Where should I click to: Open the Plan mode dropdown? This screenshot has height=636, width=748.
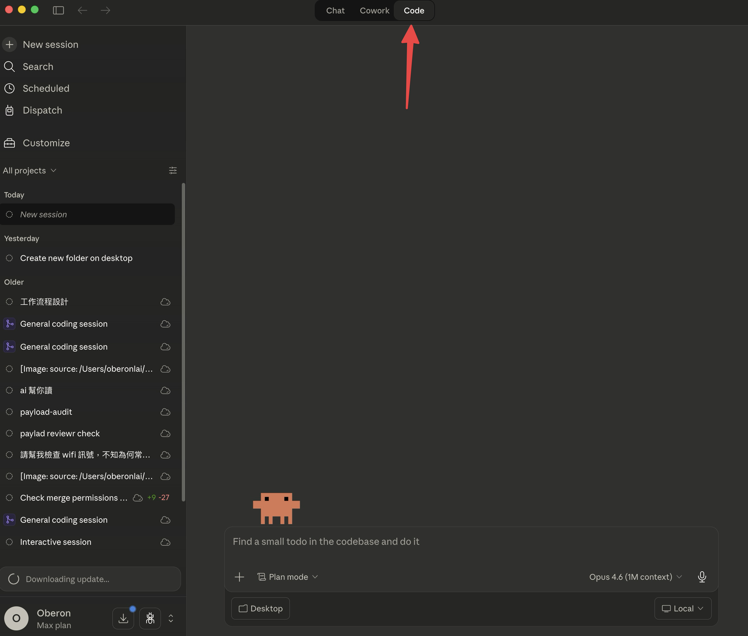point(288,576)
